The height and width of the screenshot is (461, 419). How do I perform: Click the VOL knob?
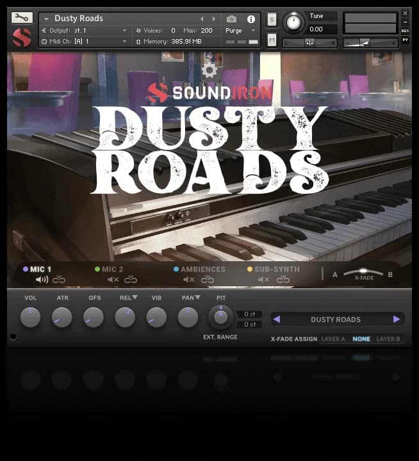[30, 317]
